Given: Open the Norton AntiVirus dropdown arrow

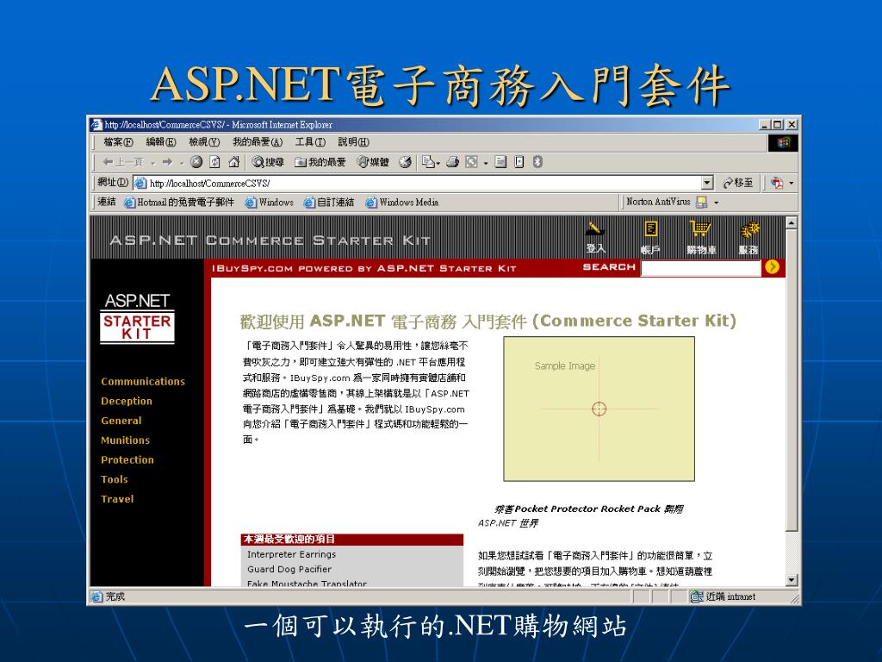Looking at the screenshot, I should 716,203.
